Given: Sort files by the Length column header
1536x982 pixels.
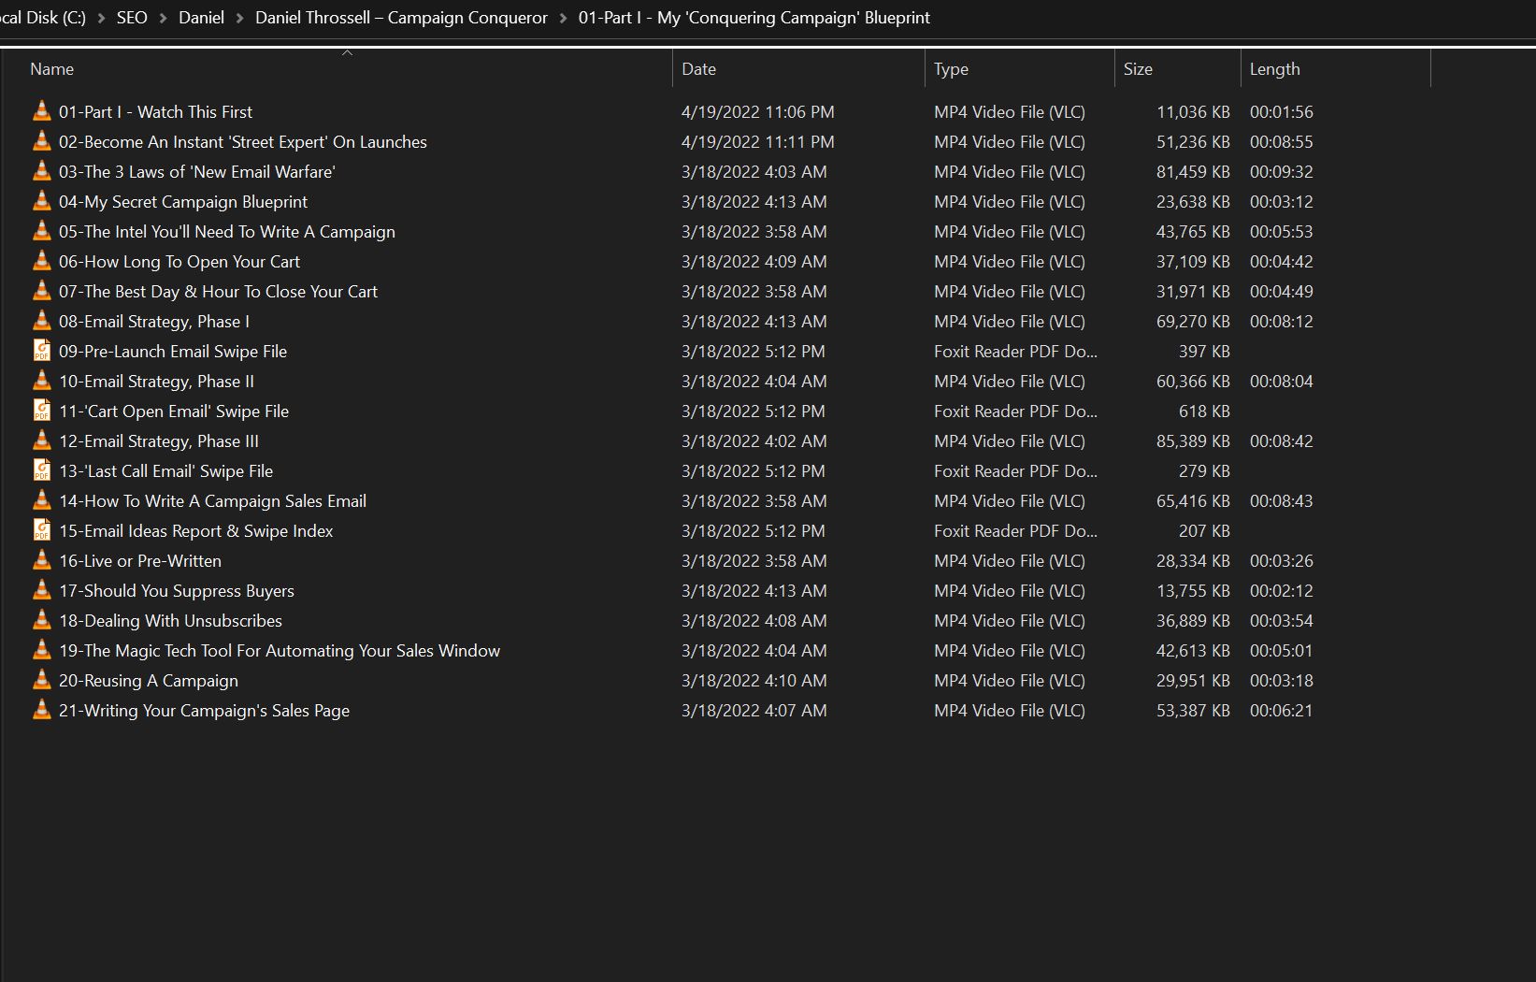Looking at the screenshot, I should click(1336, 69).
